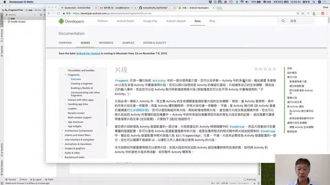Expand Handling app links section

pos(65,104)
